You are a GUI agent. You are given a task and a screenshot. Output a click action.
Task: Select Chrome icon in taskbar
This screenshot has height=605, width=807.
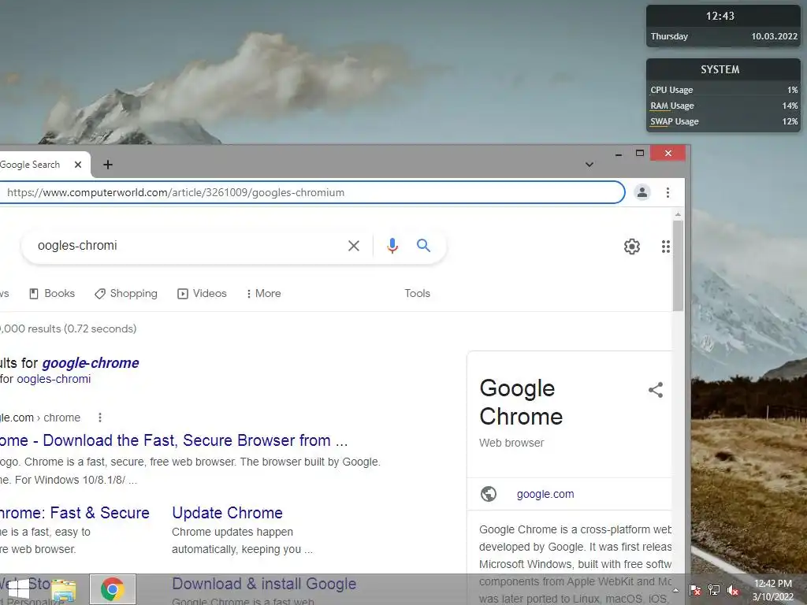click(x=113, y=589)
